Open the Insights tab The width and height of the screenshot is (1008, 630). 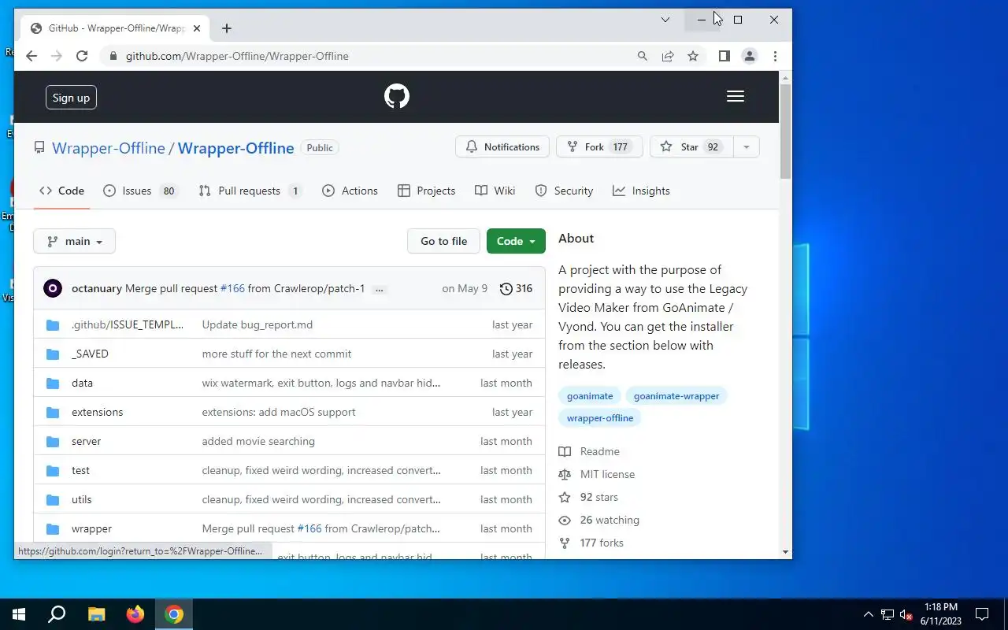[x=641, y=191]
